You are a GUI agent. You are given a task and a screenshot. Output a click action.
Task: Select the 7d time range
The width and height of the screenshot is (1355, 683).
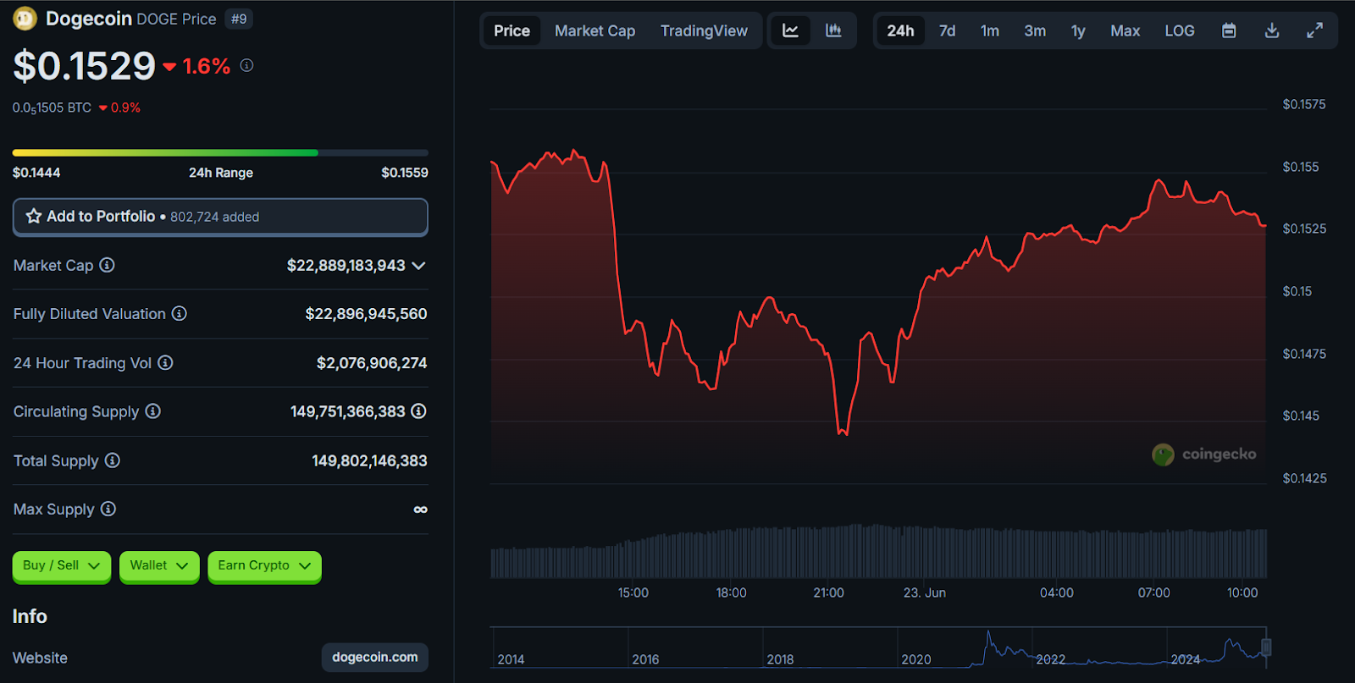click(x=947, y=30)
